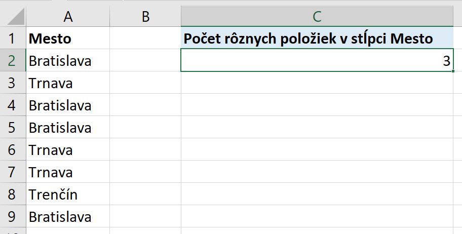The height and width of the screenshot is (234, 462).
Task: Select row 9 header
Action: coord(13,217)
